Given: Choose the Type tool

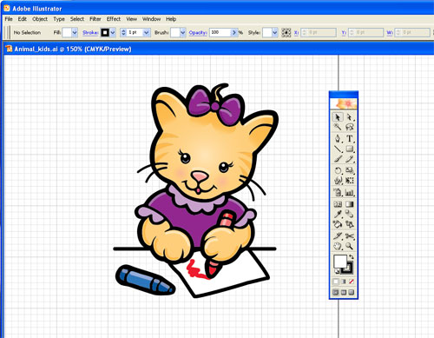Looking at the screenshot, I should point(350,138).
